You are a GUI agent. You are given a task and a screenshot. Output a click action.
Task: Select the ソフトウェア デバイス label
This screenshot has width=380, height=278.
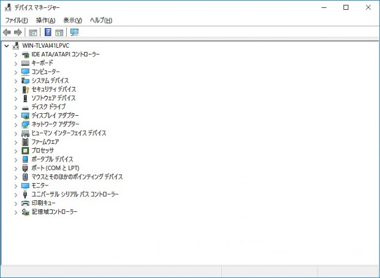point(53,98)
